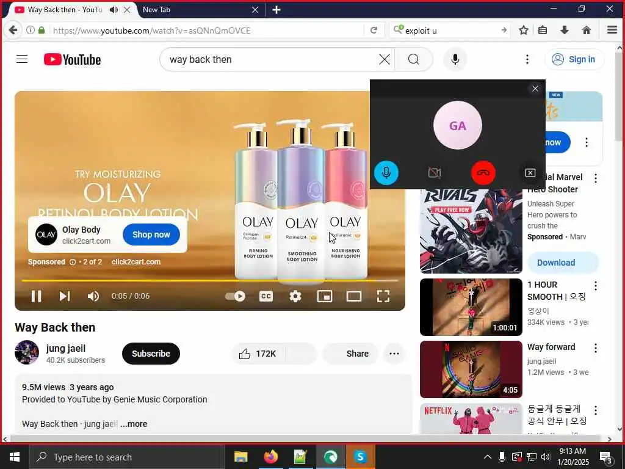
Task: Clear the search box with X icon
Action: click(385, 59)
